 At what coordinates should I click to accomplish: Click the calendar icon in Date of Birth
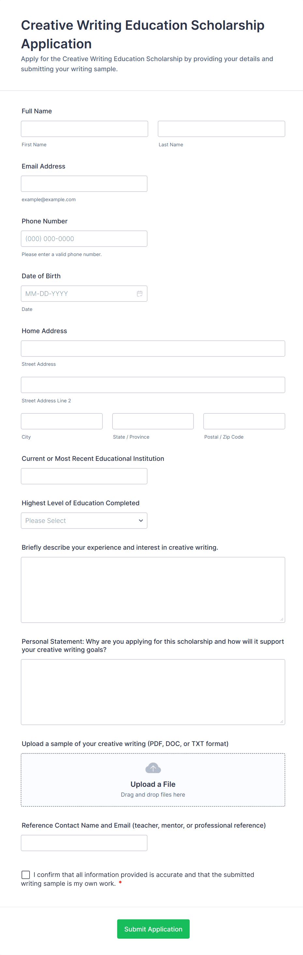pyautogui.click(x=139, y=294)
